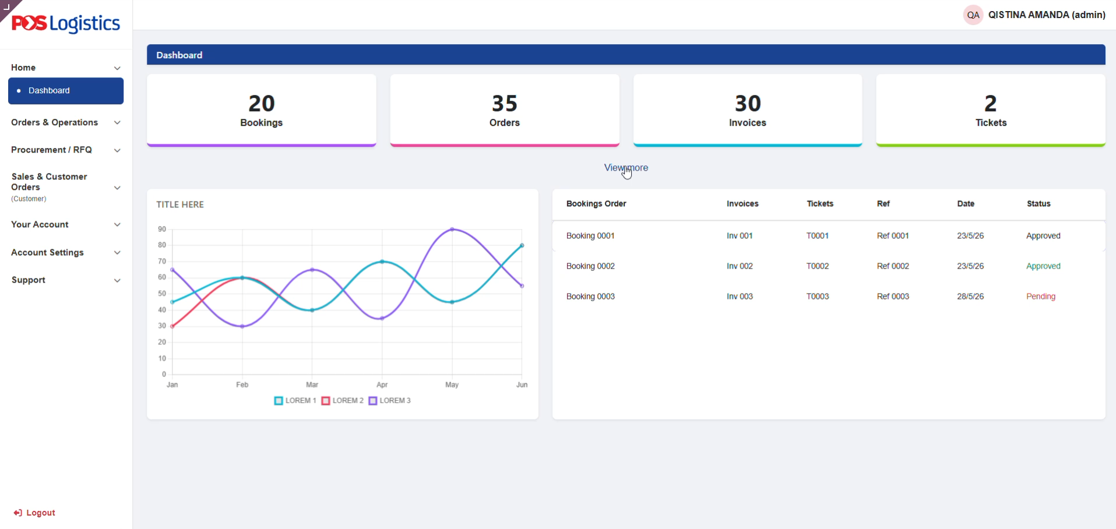Open the Home menu label
Viewport: 1116px width, 529px height.
23,68
